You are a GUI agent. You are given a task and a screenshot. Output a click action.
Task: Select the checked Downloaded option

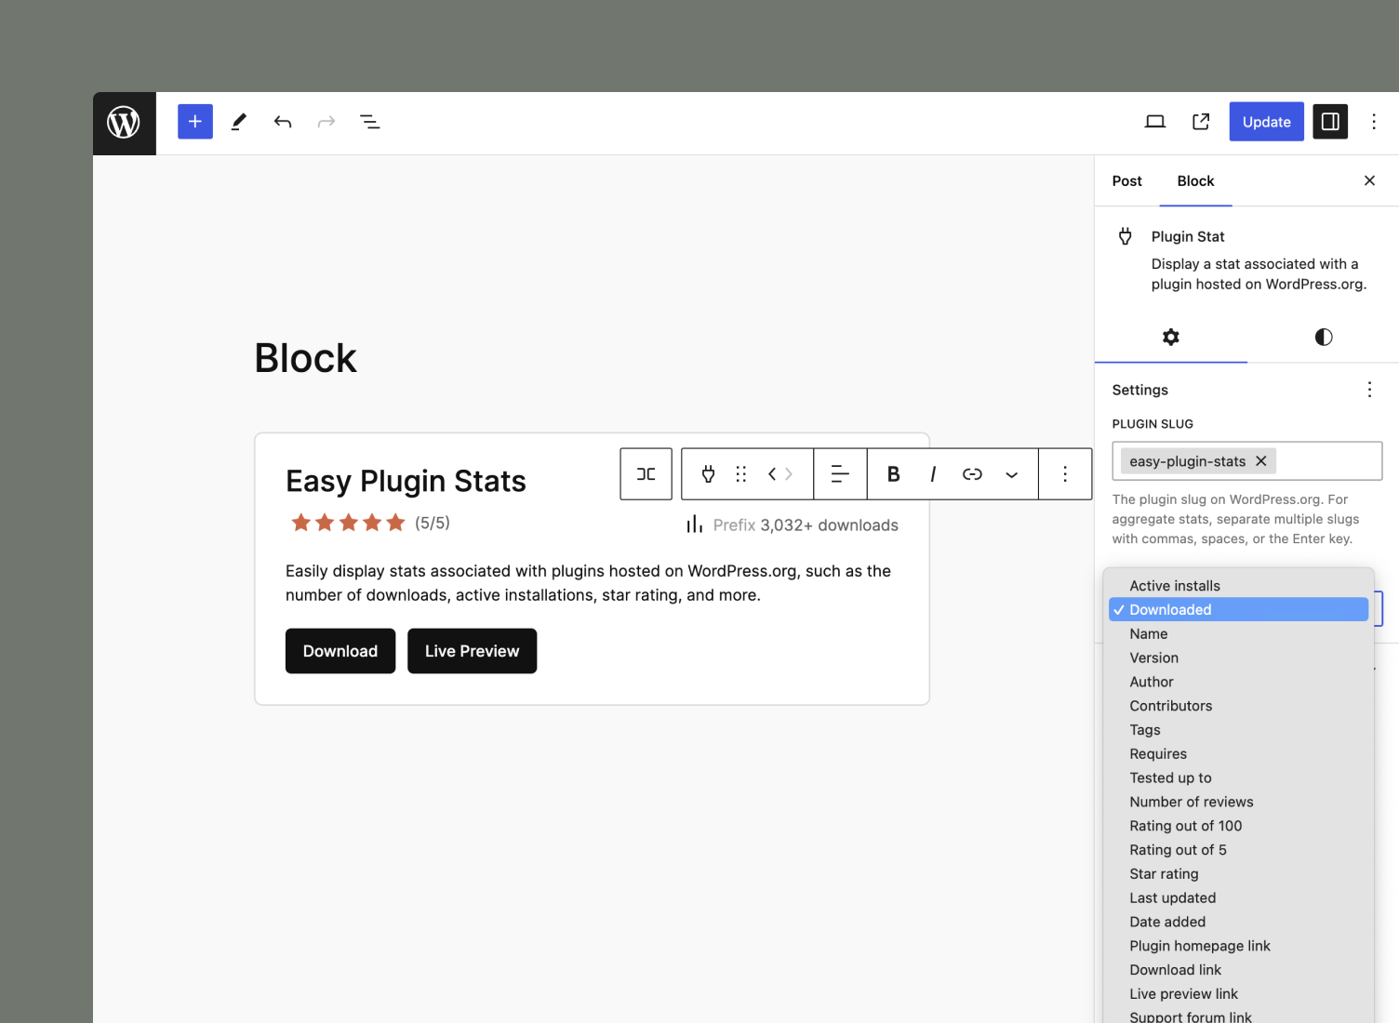click(1239, 610)
